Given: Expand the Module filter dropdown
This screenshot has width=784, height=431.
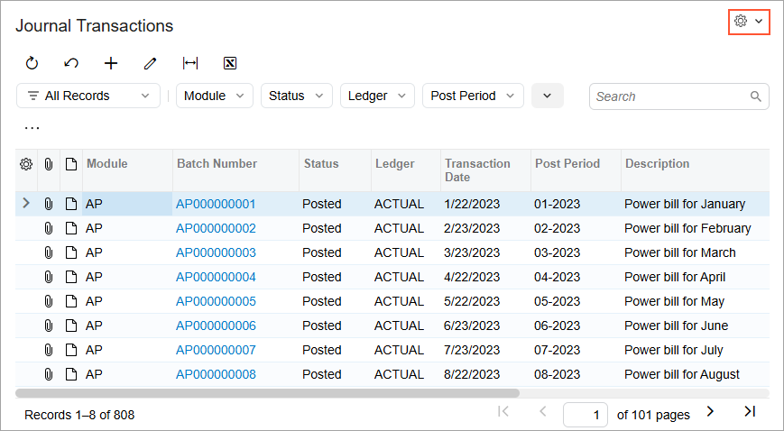Looking at the screenshot, I should pos(214,96).
